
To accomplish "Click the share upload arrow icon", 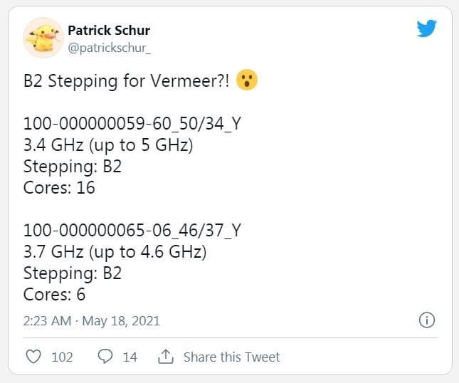I will coord(166,357).
